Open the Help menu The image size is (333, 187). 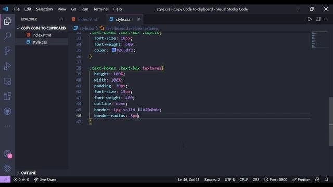click(118, 9)
